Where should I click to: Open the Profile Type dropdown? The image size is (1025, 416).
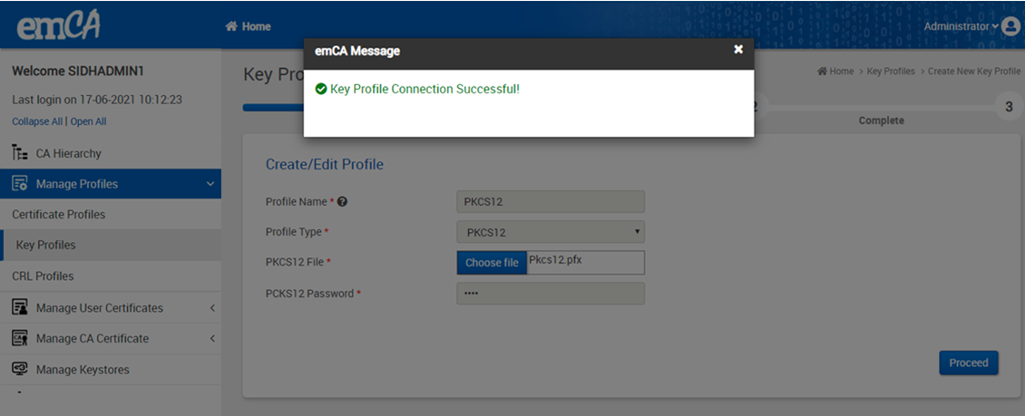[x=551, y=232]
